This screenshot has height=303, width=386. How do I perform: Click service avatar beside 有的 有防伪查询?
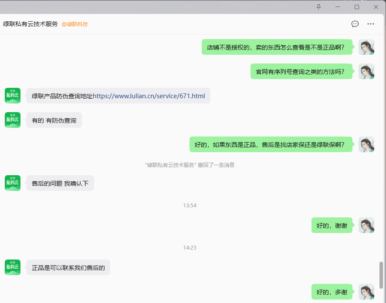click(x=13, y=120)
